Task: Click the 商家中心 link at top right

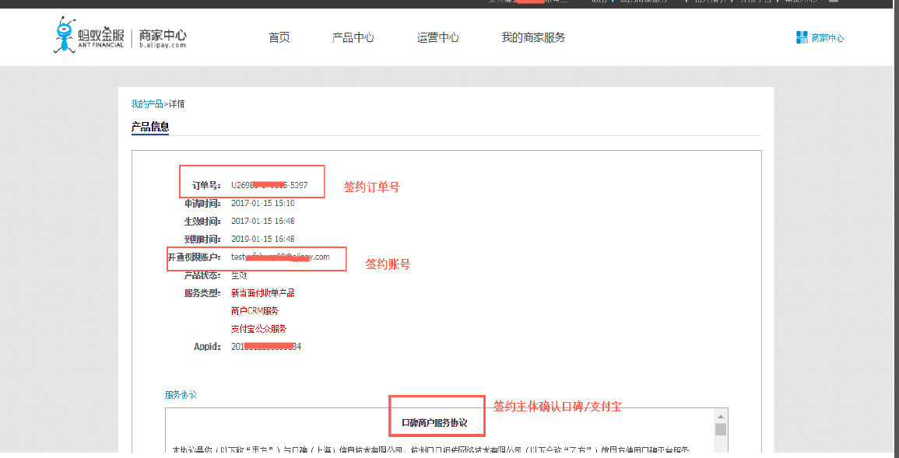Action: point(827,38)
